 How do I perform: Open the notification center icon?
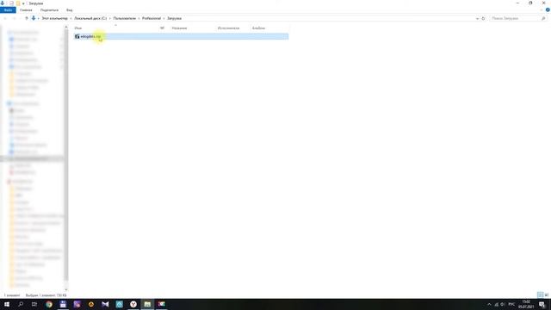(x=542, y=304)
